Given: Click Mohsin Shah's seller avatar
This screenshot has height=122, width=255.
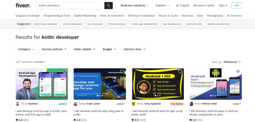Looking at the screenshot, I should (192, 104).
